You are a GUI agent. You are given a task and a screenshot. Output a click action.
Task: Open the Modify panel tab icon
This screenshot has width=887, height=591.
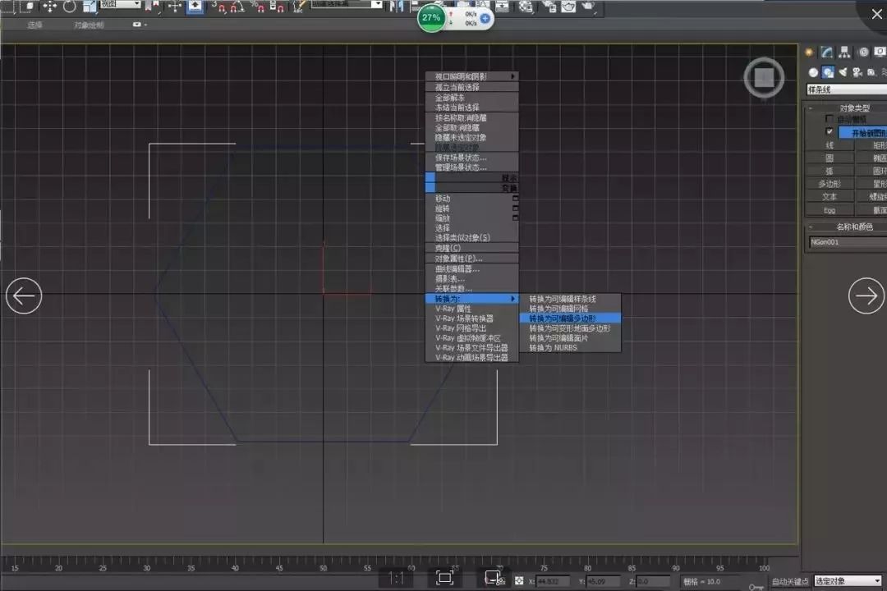[x=827, y=53]
